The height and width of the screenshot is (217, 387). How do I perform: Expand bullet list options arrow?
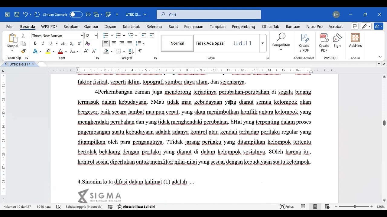pyautogui.click(x=112, y=36)
